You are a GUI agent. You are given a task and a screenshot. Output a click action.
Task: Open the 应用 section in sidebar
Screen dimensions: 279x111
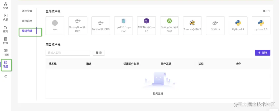point(6,29)
